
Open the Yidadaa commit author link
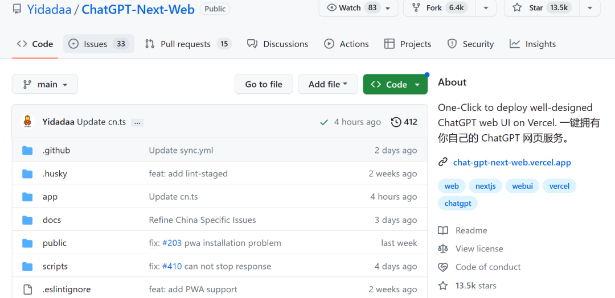pos(59,122)
